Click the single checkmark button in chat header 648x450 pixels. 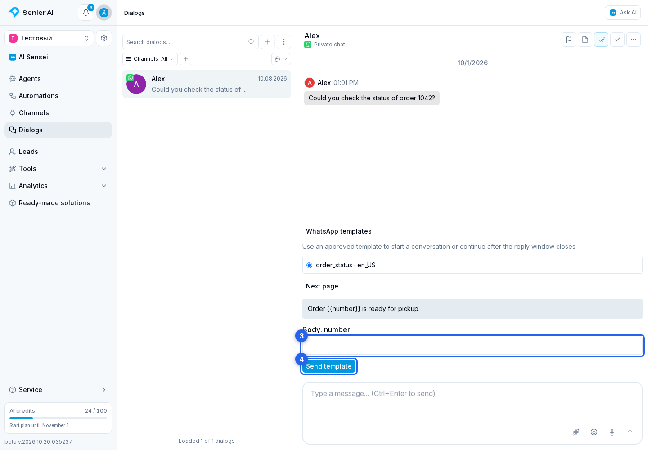[617, 40]
